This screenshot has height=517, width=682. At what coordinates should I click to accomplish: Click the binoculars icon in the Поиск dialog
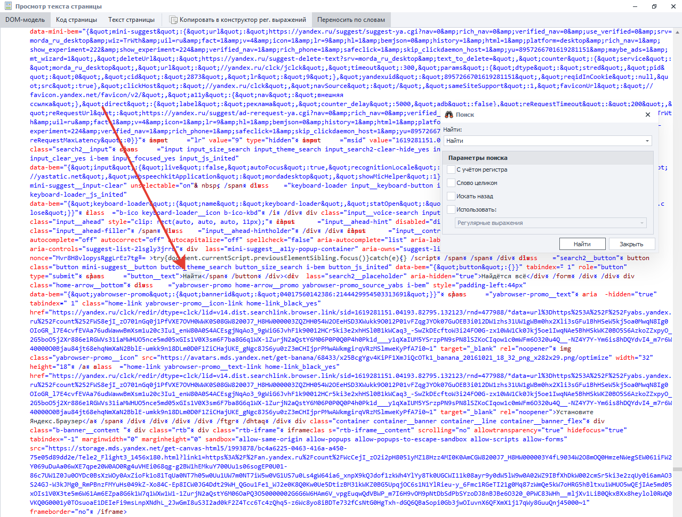click(x=449, y=115)
